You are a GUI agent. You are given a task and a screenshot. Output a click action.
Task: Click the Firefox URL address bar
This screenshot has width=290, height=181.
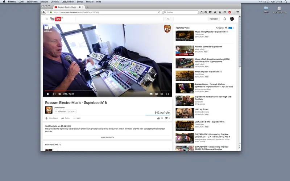[104, 12]
